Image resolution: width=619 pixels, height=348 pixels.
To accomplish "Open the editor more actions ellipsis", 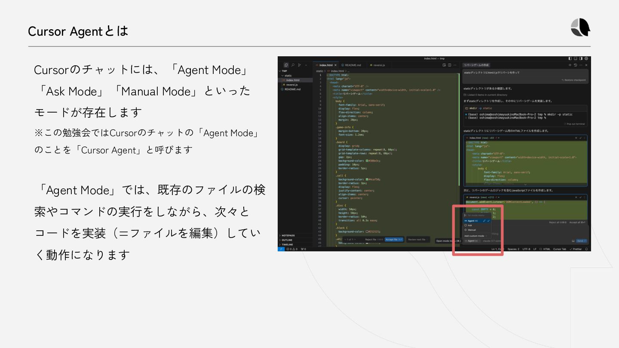I will point(455,65).
